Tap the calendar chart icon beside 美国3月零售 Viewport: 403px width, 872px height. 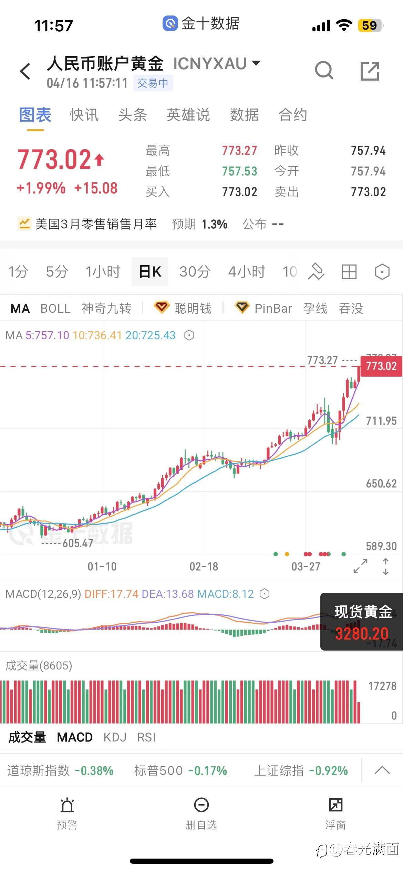coord(24,224)
